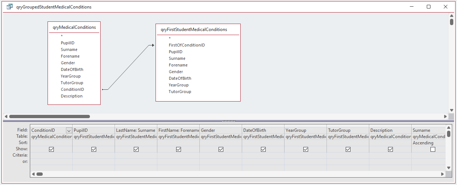
Task: Select Surname in qryFirstStudentMedicalConditions list
Action: 177,58
